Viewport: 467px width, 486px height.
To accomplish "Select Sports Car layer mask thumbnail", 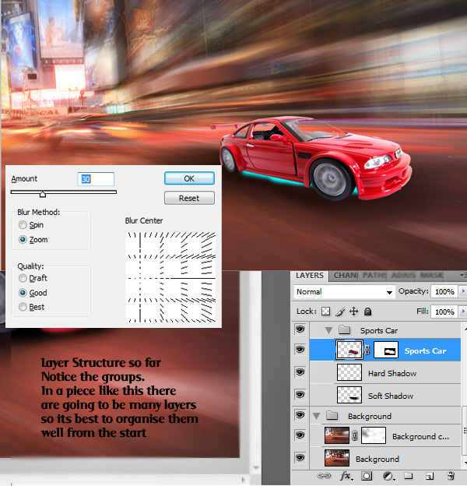I will (386, 350).
